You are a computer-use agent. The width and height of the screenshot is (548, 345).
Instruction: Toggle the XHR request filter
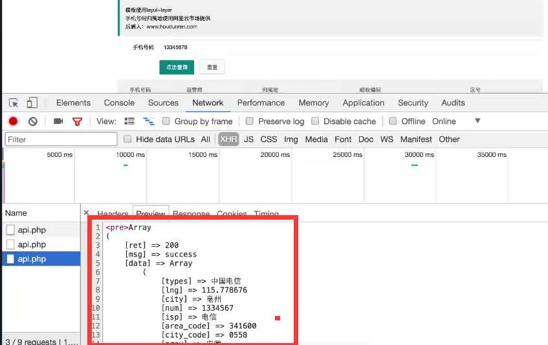pyautogui.click(x=228, y=139)
